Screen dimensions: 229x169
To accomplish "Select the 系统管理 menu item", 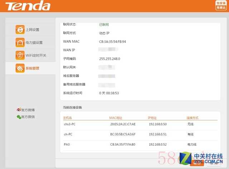I will (x=32, y=68).
